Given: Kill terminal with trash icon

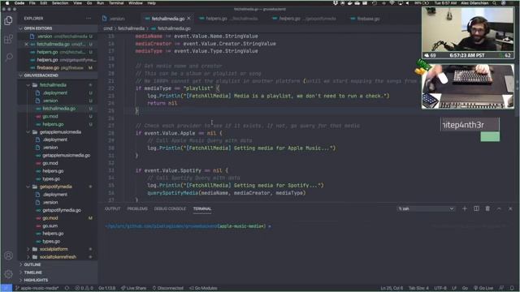Looking at the screenshot, I should pos(487,208).
